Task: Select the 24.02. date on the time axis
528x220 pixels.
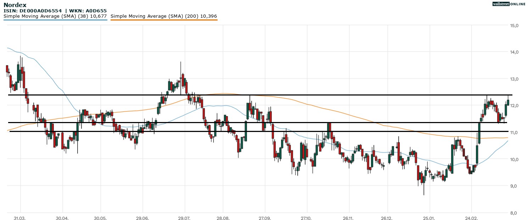Action: click(471, 218)
